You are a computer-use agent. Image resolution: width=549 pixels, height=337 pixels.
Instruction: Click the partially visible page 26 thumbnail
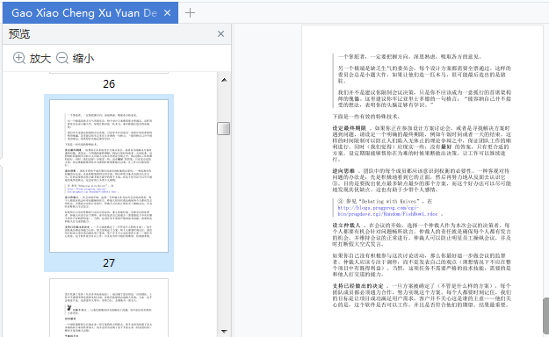coord(109,73)
